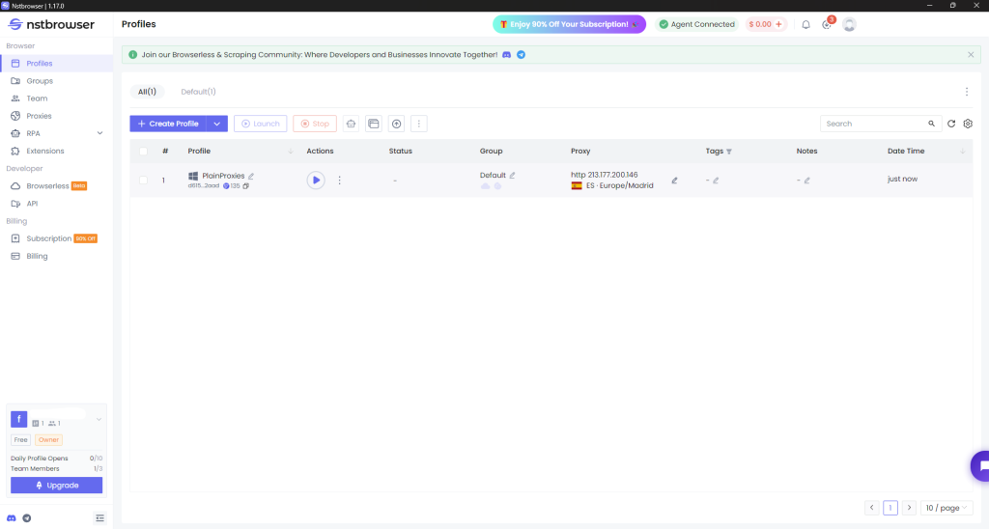The image size is (989, 529).
Task: Filter by Tags column funnel icon
Action: [x=729, y=152]
